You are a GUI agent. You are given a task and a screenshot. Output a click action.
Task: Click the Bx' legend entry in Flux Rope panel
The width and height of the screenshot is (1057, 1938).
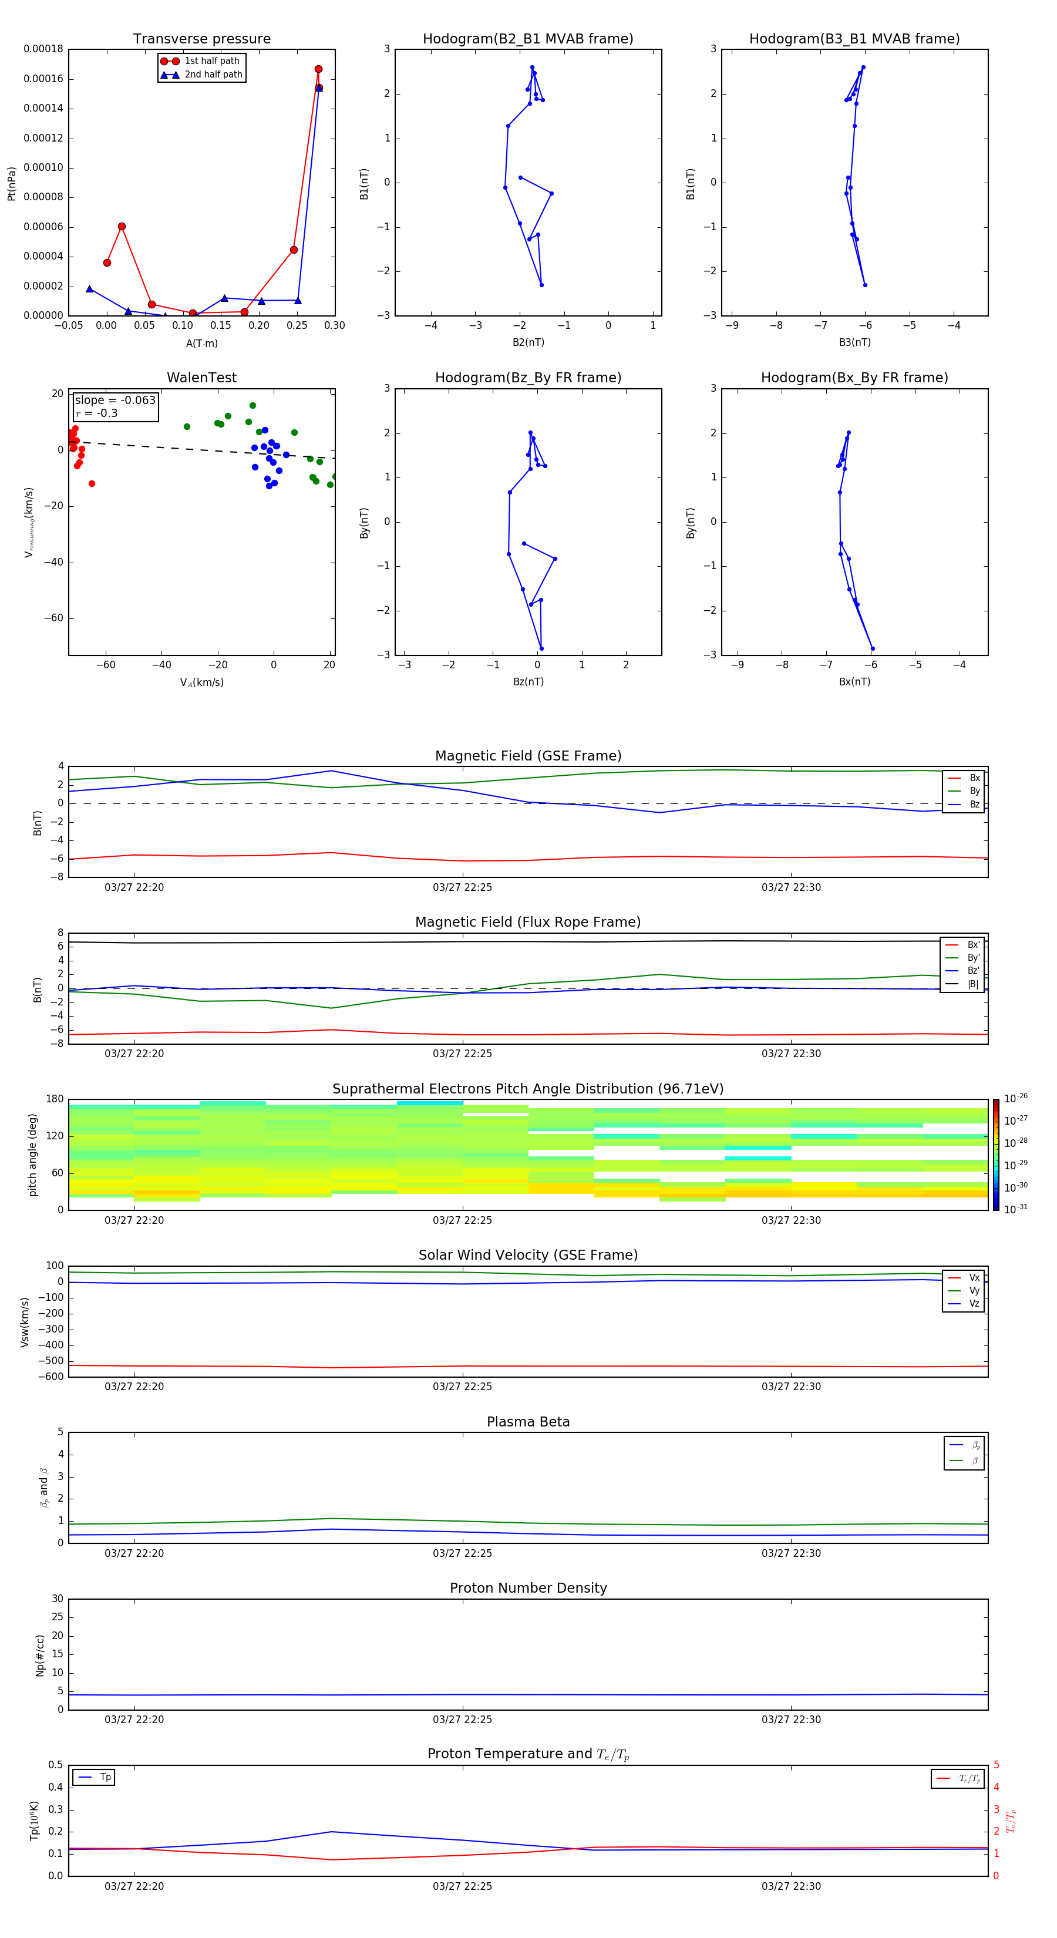[x=962, y=945]
